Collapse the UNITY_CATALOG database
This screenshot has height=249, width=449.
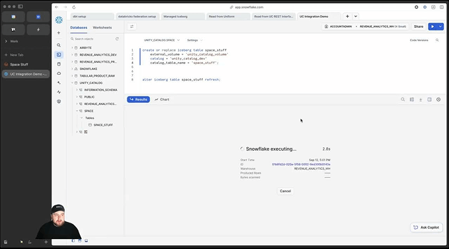click(x=72, y=83)
